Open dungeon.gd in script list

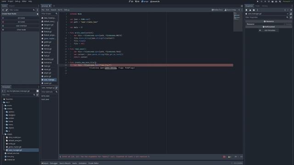pyautogui.click(x=49, y=25)
